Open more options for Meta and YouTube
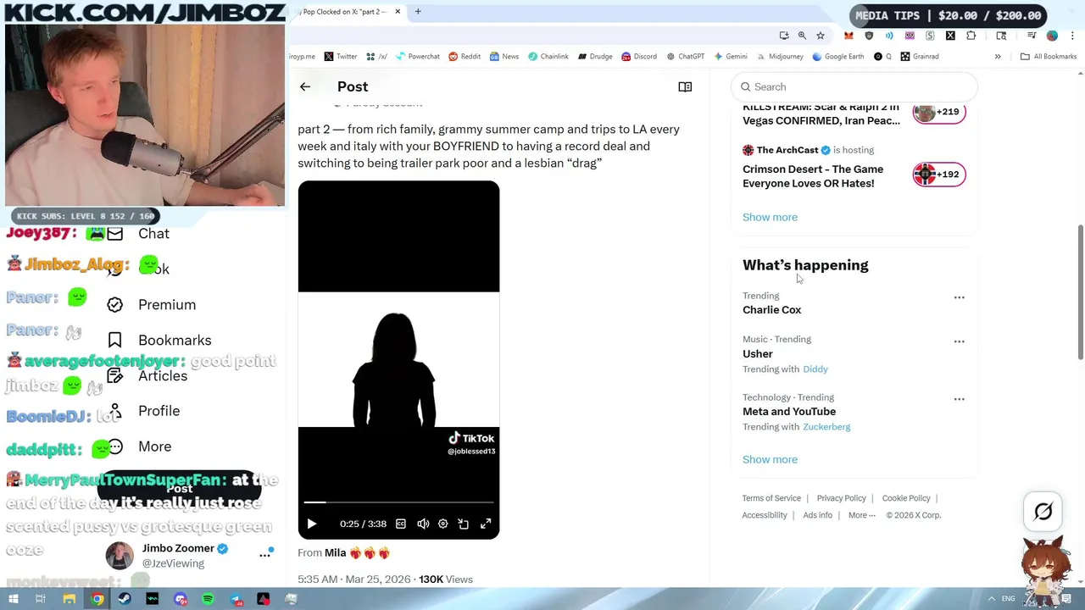Image resolution: width=1085 pixels, height=610 pixels. coord(959,399)
